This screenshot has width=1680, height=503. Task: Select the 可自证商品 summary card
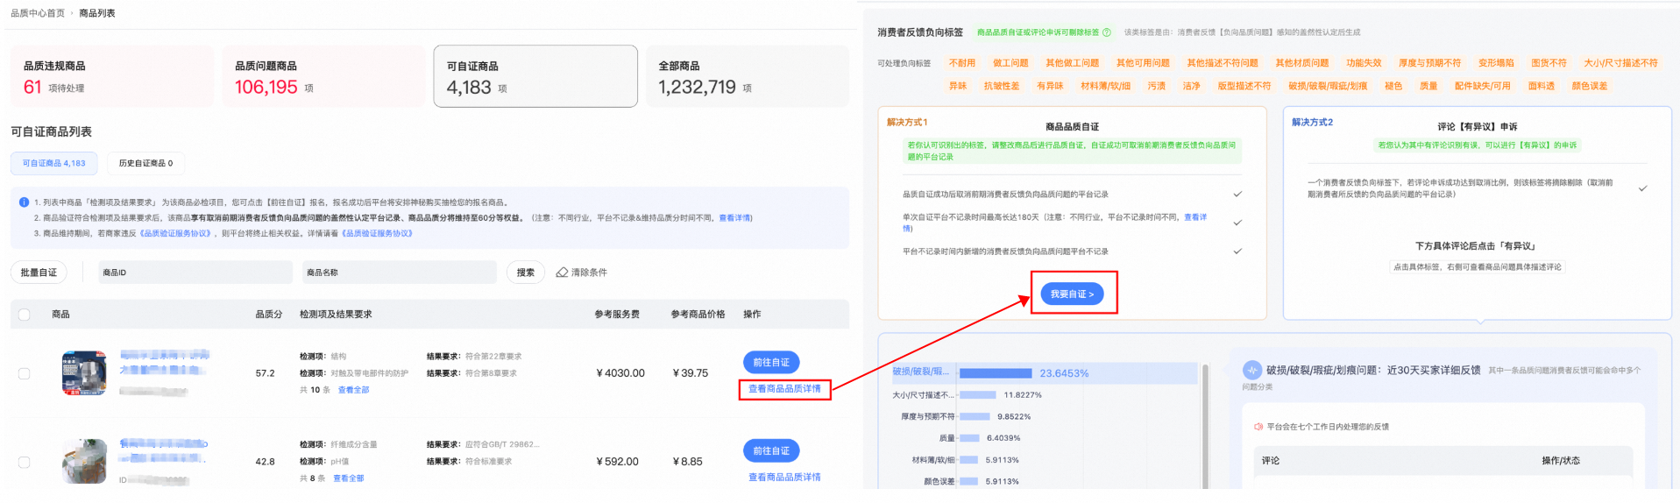[535, 76]
